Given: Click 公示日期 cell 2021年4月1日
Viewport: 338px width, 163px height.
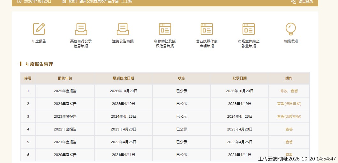Looking at the screenshot, I should [x=239, y=155].
